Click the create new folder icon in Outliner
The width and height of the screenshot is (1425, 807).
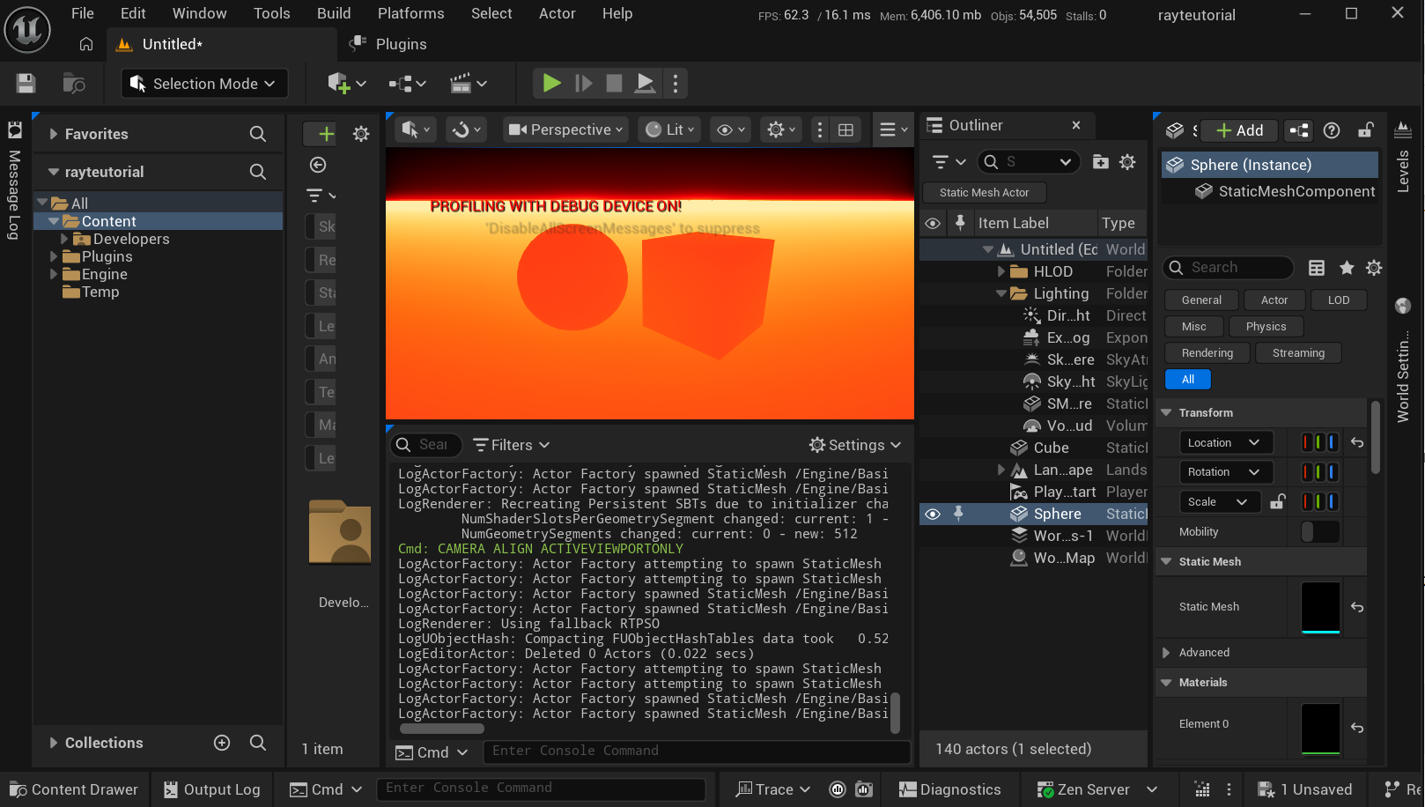[x=1100, y=162]
